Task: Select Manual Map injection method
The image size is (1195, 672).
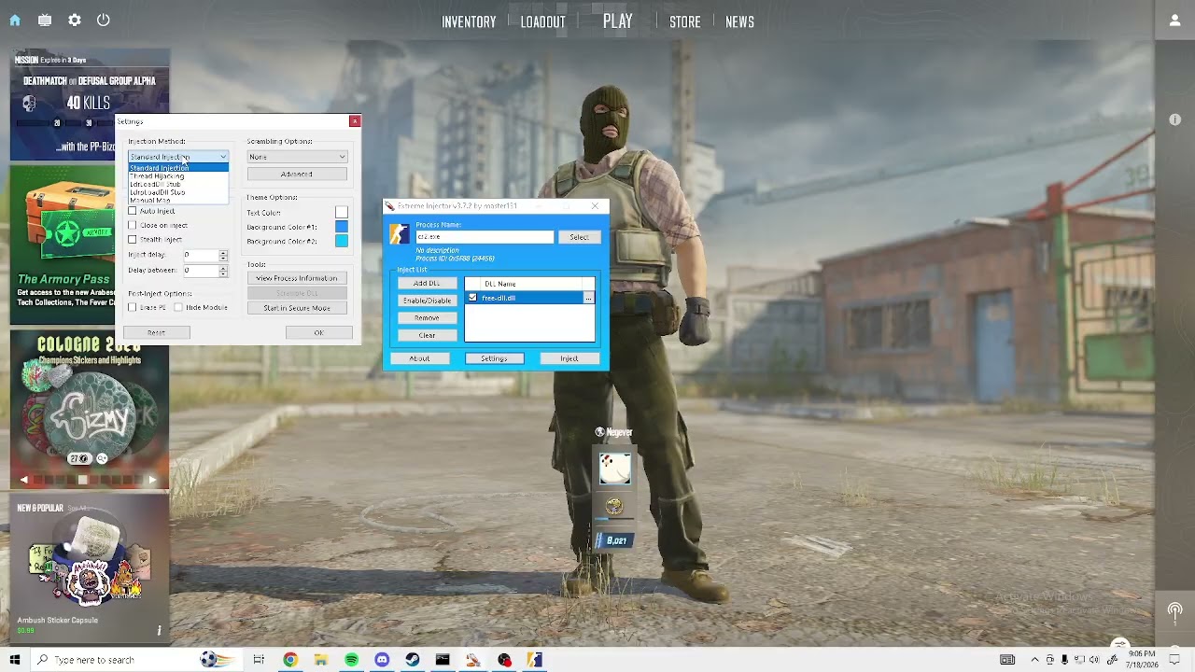Action: 178,201
